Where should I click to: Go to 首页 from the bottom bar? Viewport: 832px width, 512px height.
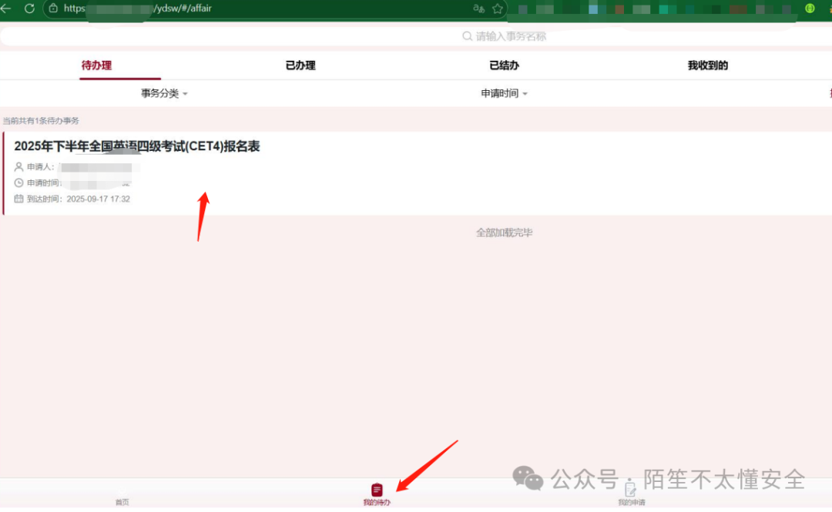point(122,497)
